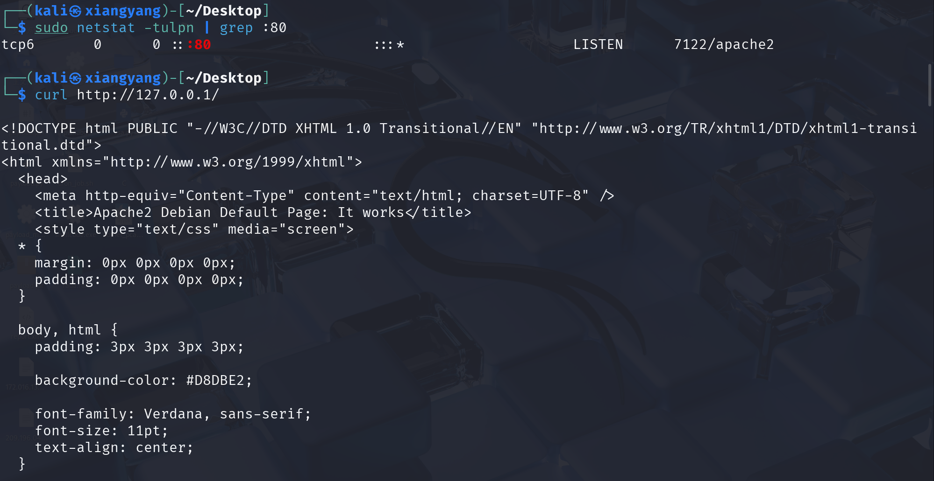The height and width of the screenshot is (481, 934).
Task: Click the dollar sign before sudo netstat
Action: pyautogui.click(x=22, y=28)
